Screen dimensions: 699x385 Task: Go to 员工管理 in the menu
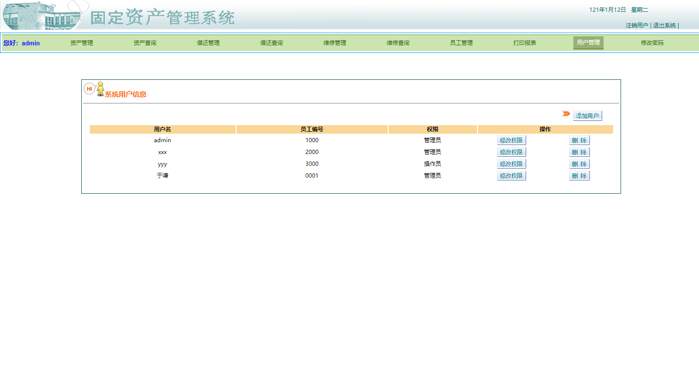[x=461, y=43]
